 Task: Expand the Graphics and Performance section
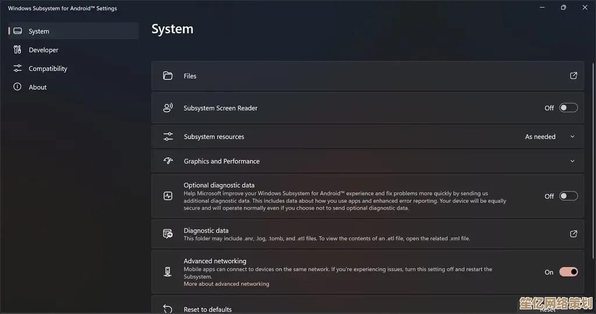pyautogui.click(x=572, y=161)
